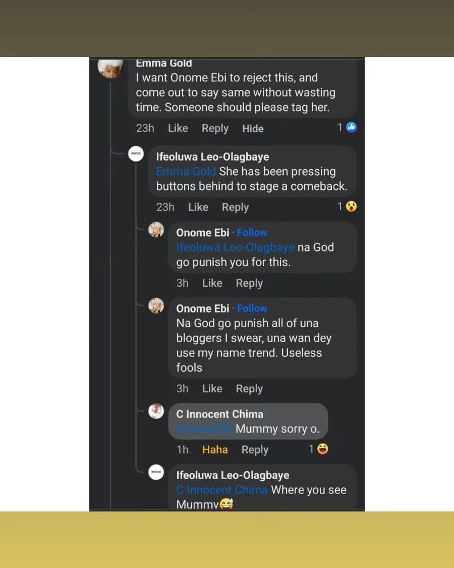Hide Emma Gold's comment

click(x=253, y=129)
